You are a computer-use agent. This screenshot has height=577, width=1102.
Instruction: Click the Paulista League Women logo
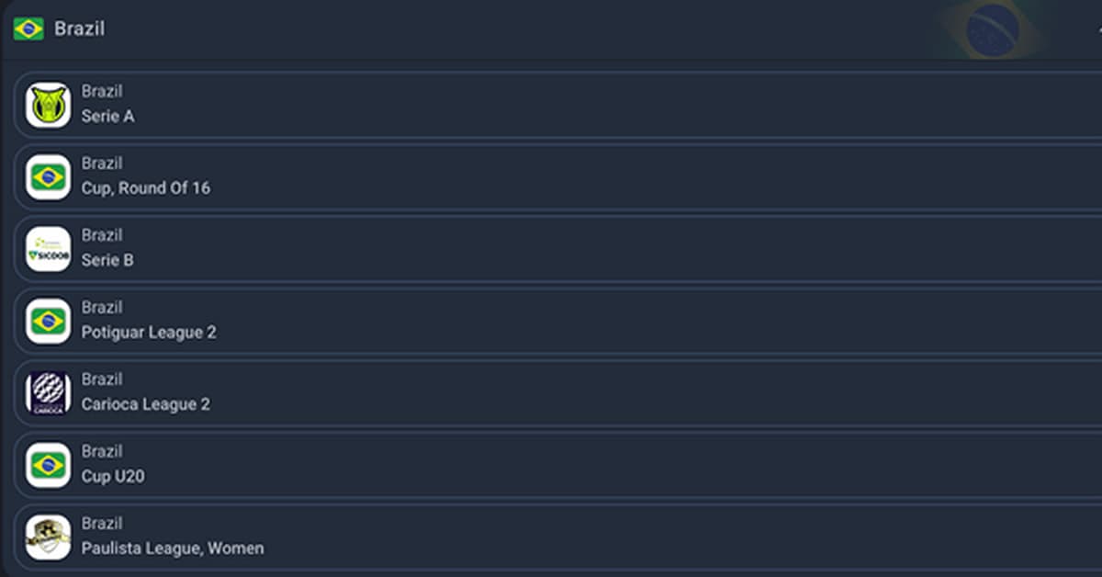(48, 537)
